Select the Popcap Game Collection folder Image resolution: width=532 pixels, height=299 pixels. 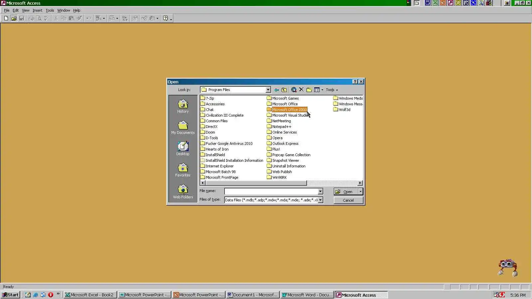tap(289, 155)
